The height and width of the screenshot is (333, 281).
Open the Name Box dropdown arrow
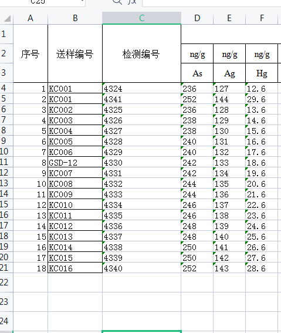point(82,1)
